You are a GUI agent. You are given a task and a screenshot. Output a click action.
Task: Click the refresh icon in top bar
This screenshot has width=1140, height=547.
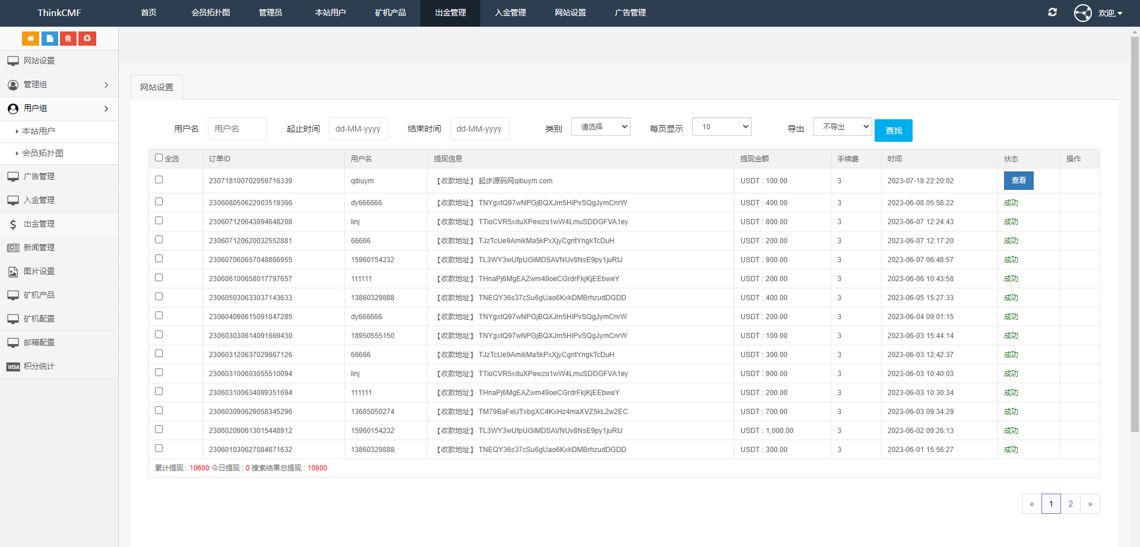[x=1052, y=12]
